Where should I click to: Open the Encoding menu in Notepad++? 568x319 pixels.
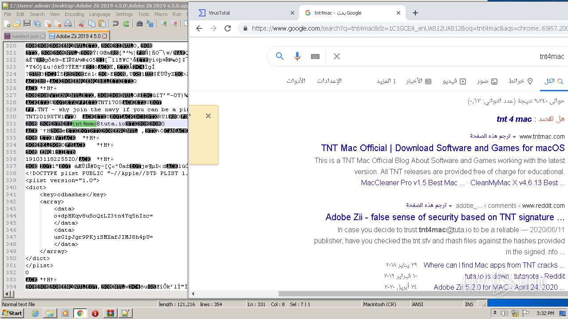(75, 14)
